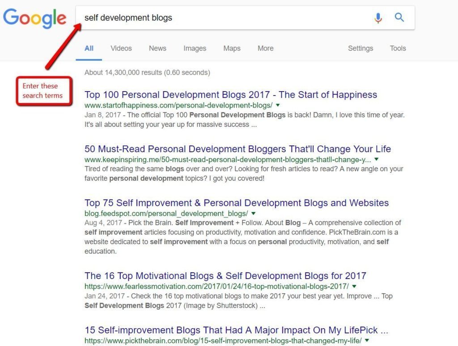The image size is (458, 346).
Task: Click the 'Aug 4, 2017 - Pick the Brain' snippet
Action: tap(243, 237)
